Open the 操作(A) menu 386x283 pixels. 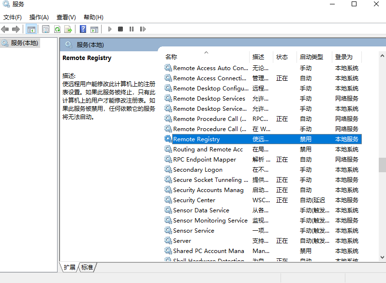click(x=39, y=17)
